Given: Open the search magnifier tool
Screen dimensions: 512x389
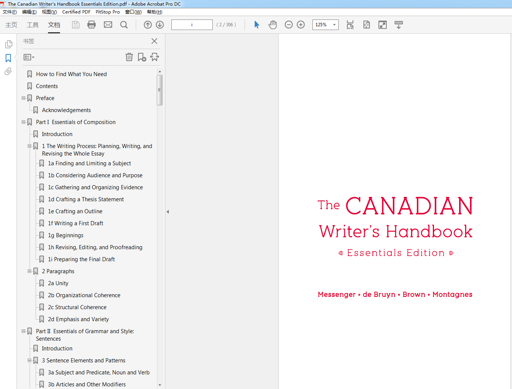Looking at the screenshot, I should click(124, 25).
